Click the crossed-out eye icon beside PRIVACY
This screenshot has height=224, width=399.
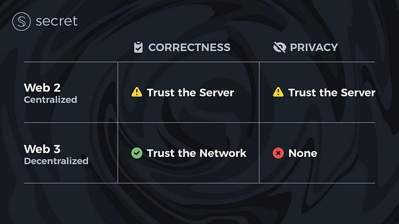[280, 47]
